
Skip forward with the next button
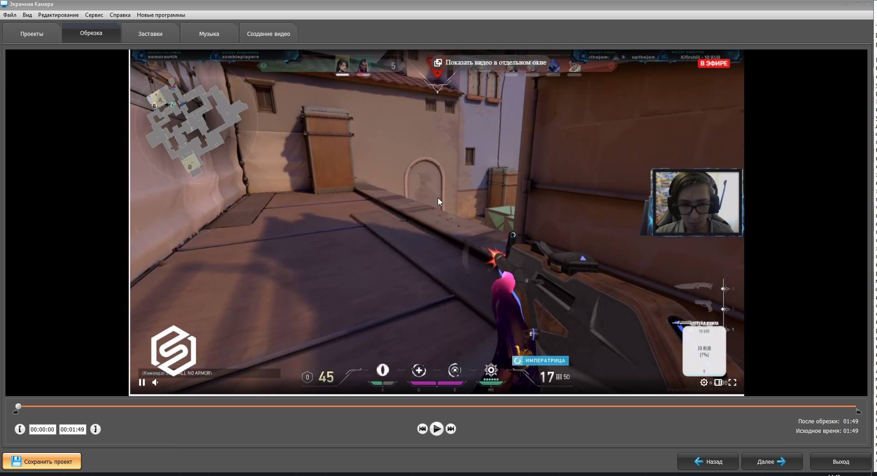coord(451,429)
